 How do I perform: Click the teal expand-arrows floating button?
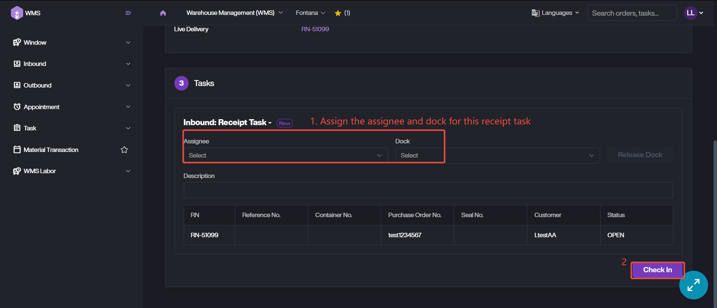coord(693,285)
